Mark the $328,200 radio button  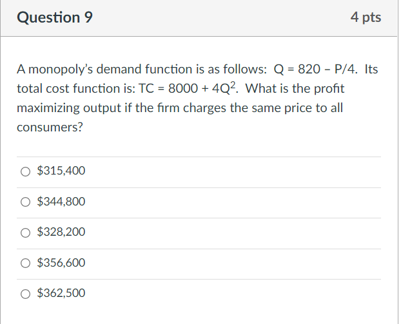[x=25, y=233]
